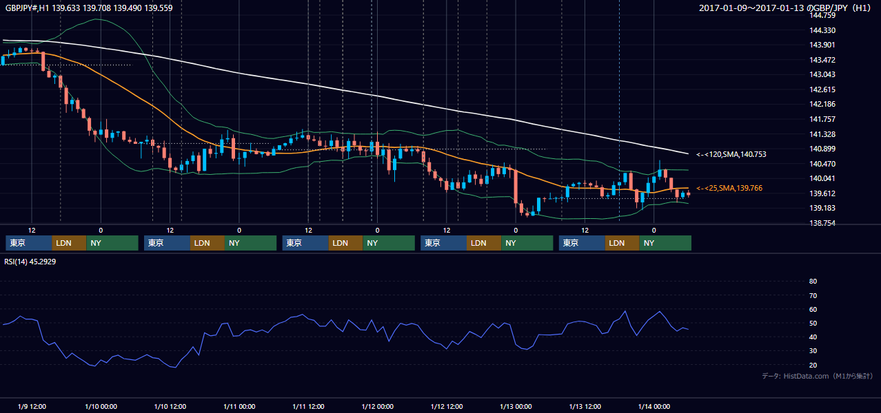This screenshot has height=413, width=881.
Task: Select the leftmost LDN session box
Action: tap(70, 243)
